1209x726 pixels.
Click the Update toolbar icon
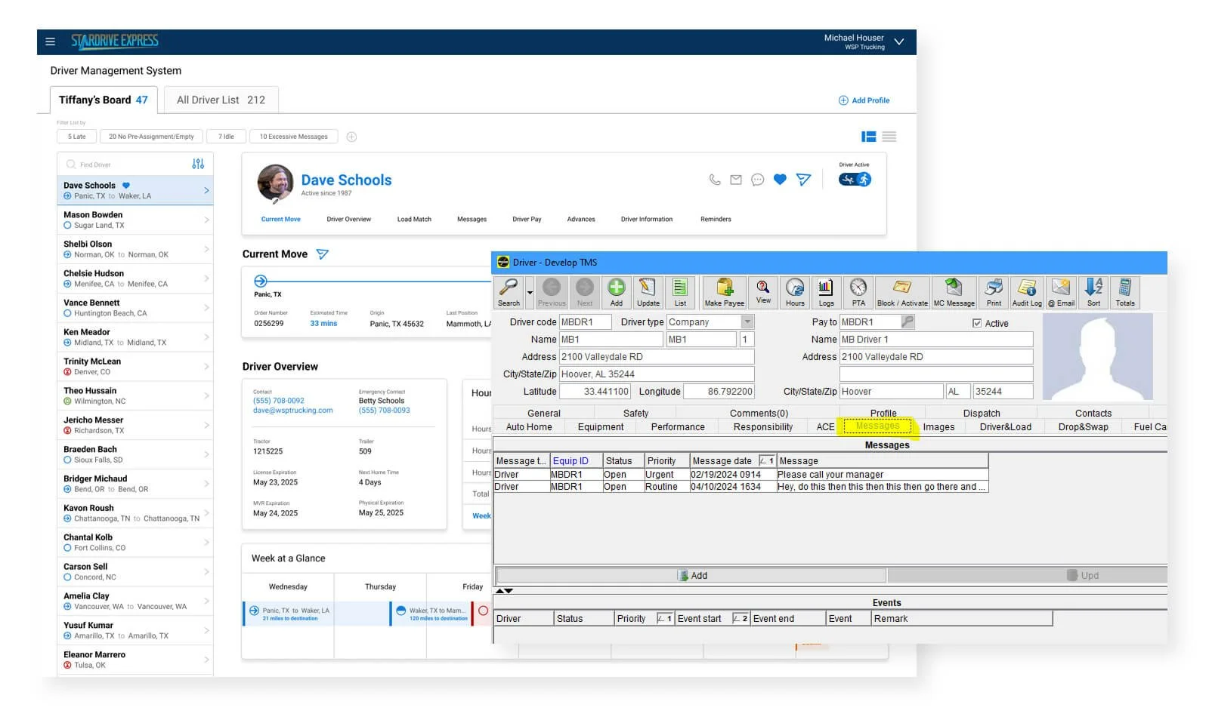coord(648,292)
